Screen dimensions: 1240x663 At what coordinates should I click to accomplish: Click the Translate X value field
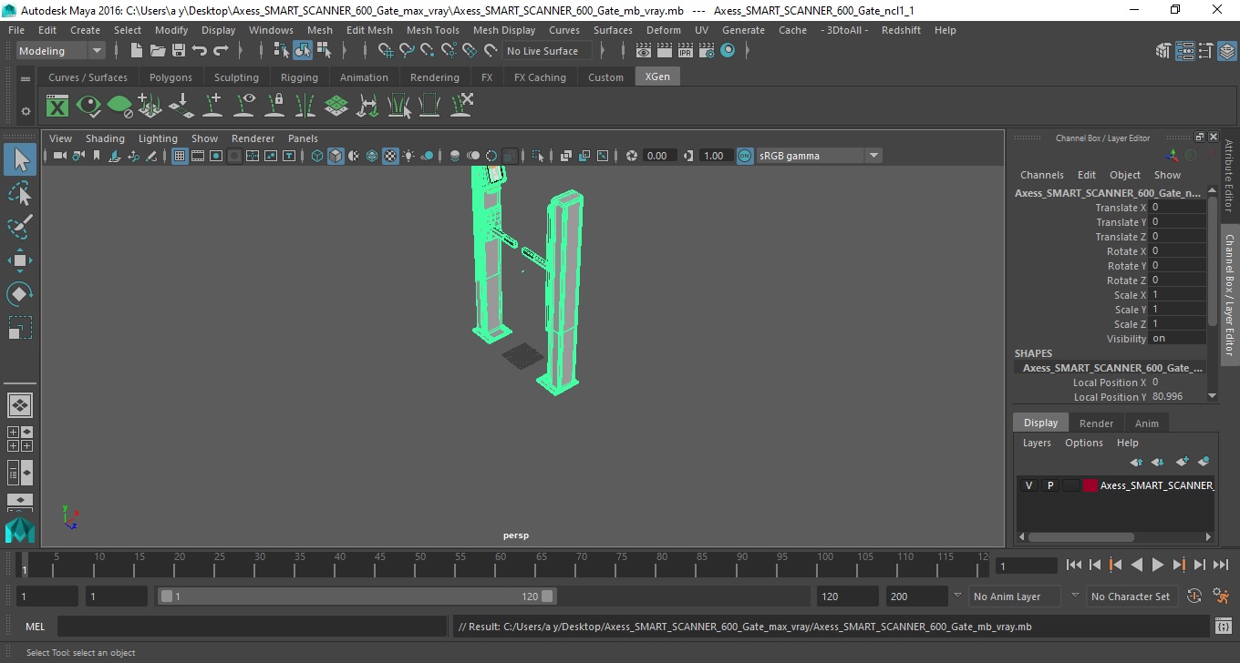click(x=1178, y=208)
